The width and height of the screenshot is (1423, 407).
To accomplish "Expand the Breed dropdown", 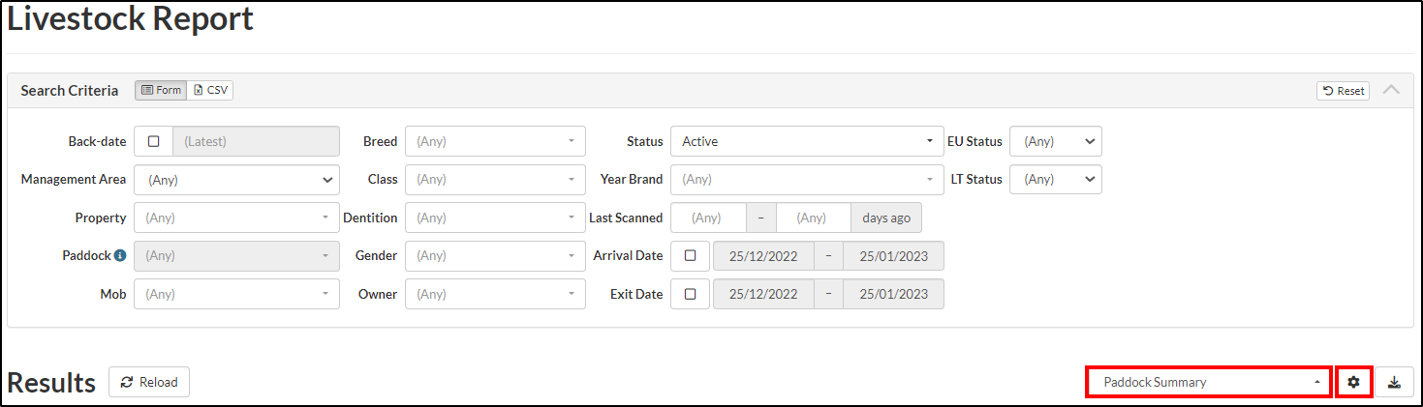I will [495, 141].
